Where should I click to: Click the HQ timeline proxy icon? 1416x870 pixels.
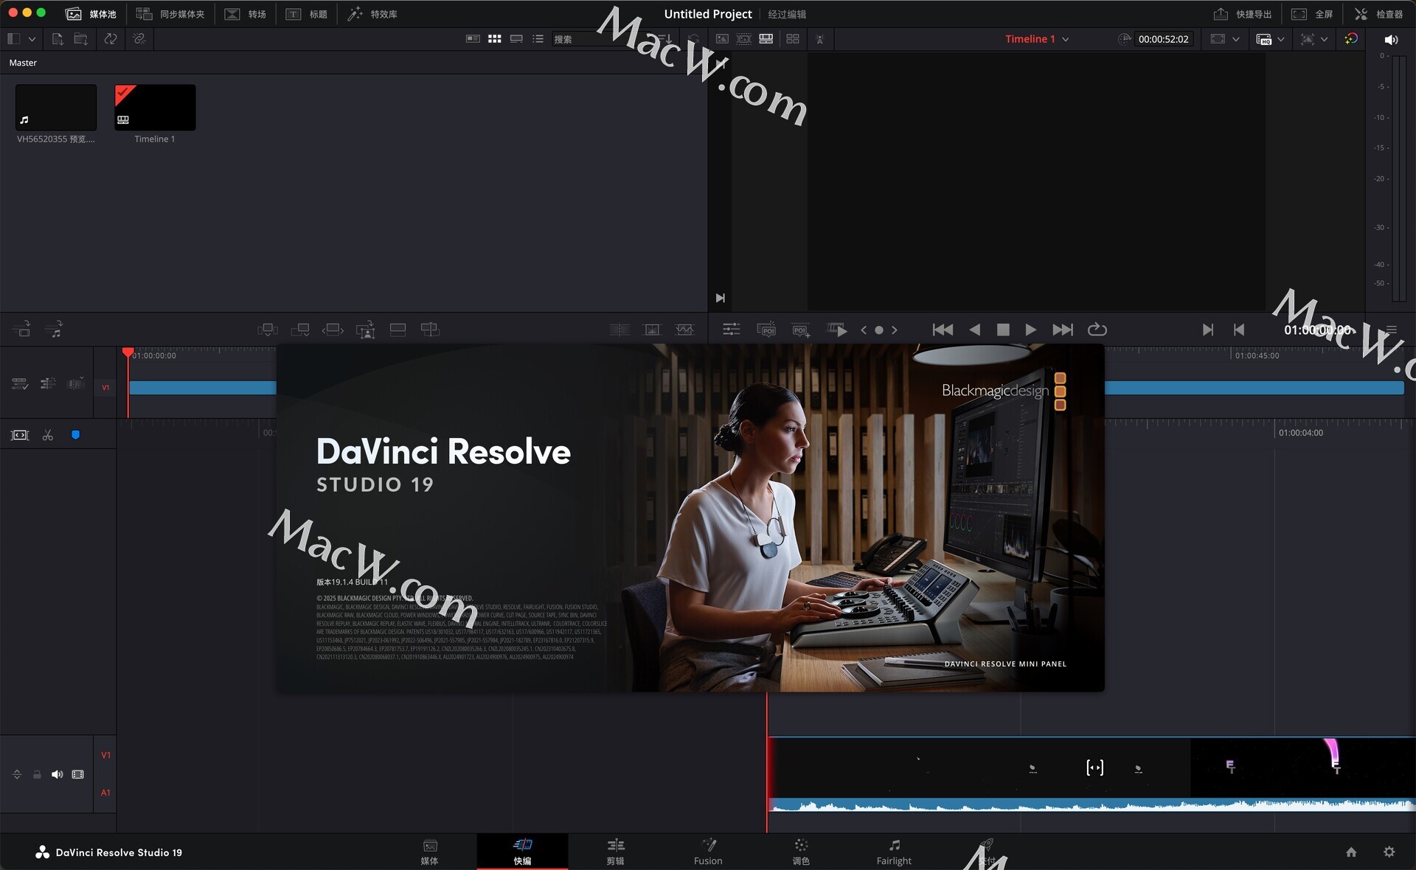[x=1263, y=39]
